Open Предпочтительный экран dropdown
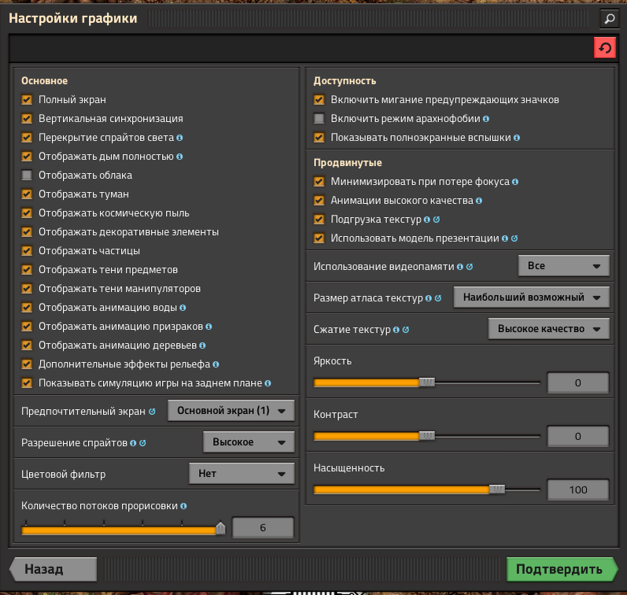 coord(231,411)
